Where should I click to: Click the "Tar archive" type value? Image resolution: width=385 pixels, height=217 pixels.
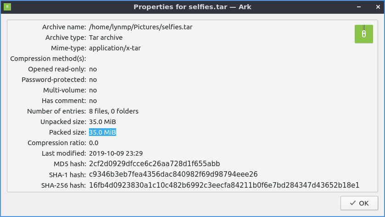[106, 38]
